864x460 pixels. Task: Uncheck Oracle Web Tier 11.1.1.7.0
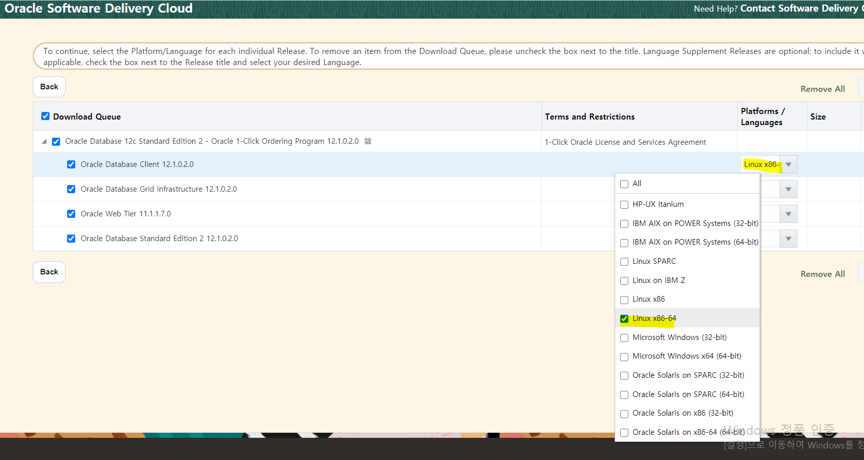point(71,214)
